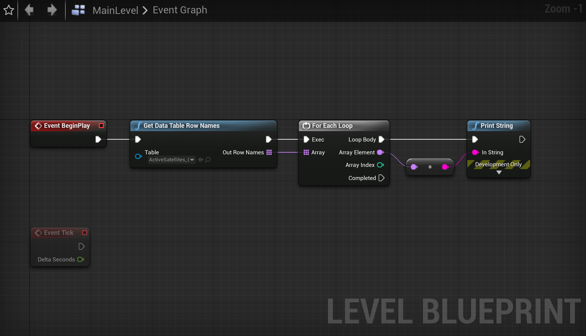586x336 pixels.
Task: Click exec output pin of Get Data Table Row Names
Action: coord(269,139)
